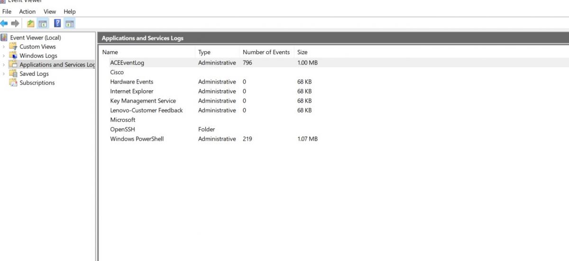Viewport: 569px width, 261px height.
Task: Click the Subscriptions icon in the tree
Action: [x=13, y=83]
